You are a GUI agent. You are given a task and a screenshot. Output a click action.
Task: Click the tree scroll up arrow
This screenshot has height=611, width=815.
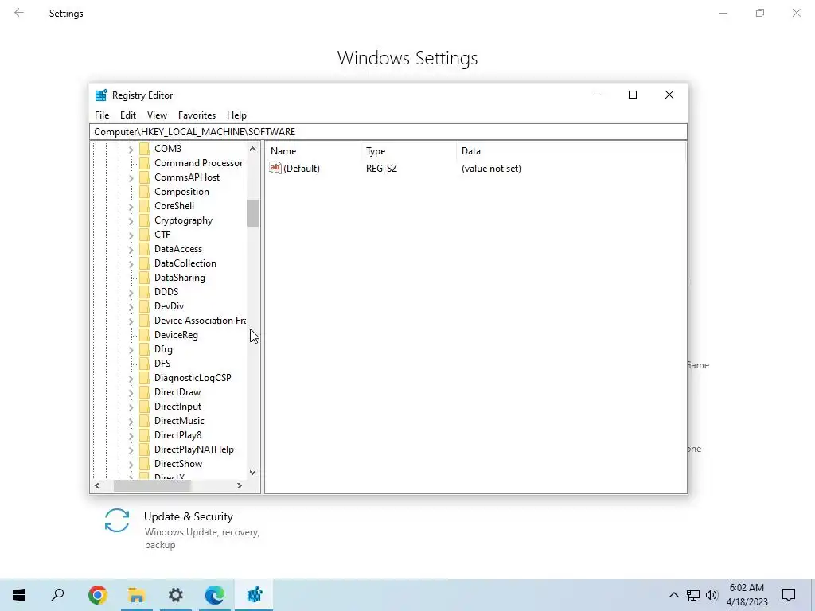coord(252,149)
